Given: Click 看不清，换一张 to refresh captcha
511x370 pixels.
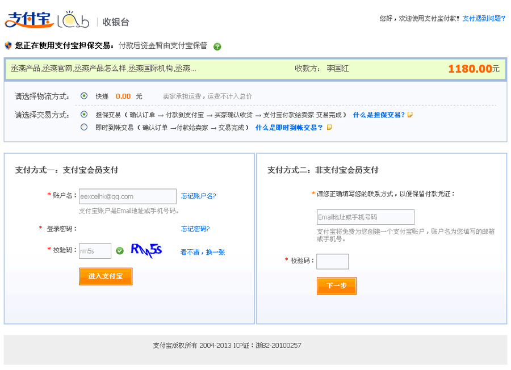Looking at the screenshot, I should pyautogui.click(x=203, y=252).
